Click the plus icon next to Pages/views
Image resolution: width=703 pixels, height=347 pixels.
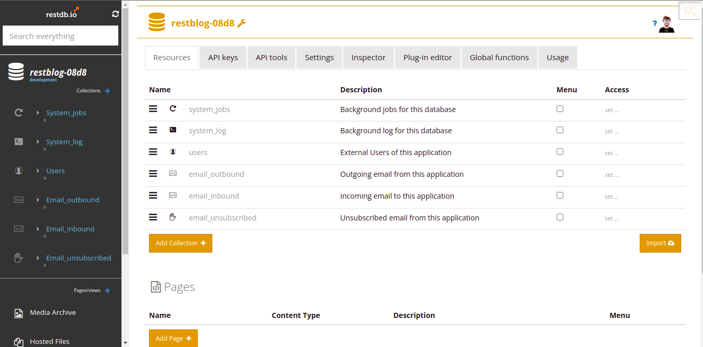[x=107, y=290]
